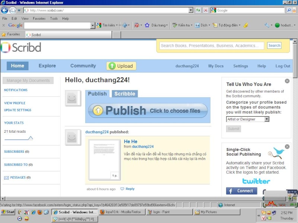Expand the Tìm kiếm dropdown arrow
The image size is (298, 223).
tap(117, 25)
